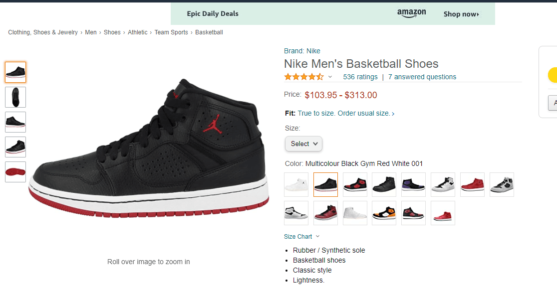
Task: Select the purple high-top colorway swatch
Action: coord(413,184)
